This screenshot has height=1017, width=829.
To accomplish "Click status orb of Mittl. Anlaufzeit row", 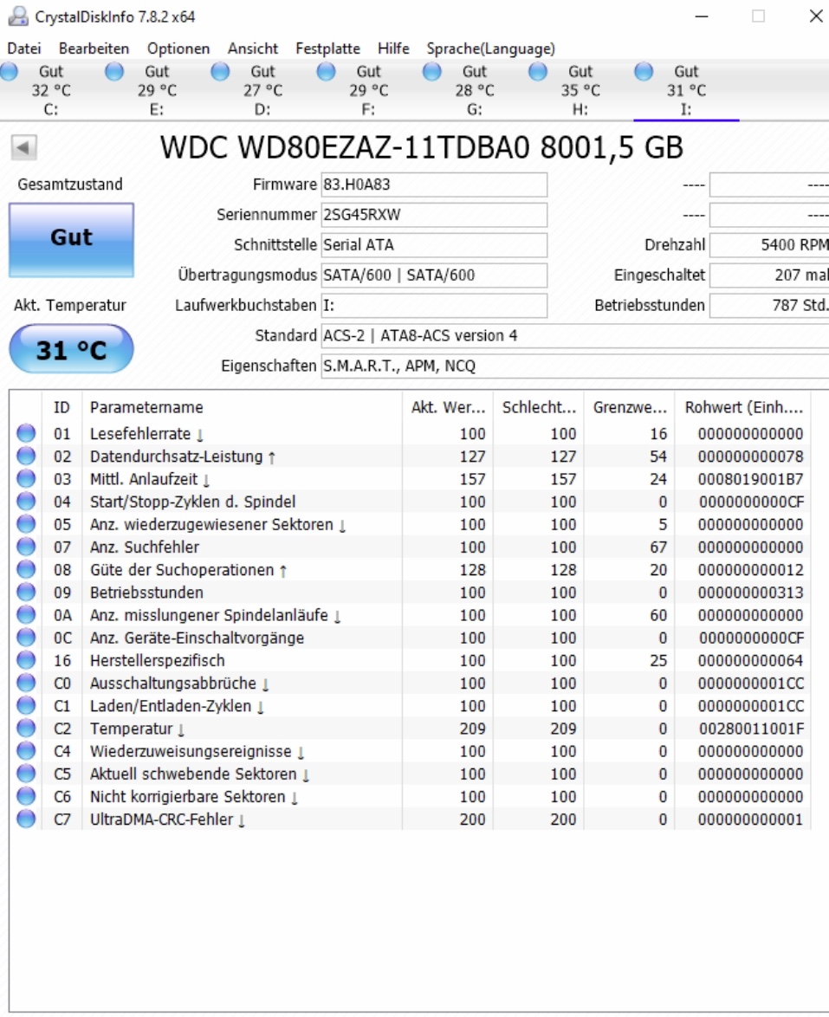I will click(26, 478).
